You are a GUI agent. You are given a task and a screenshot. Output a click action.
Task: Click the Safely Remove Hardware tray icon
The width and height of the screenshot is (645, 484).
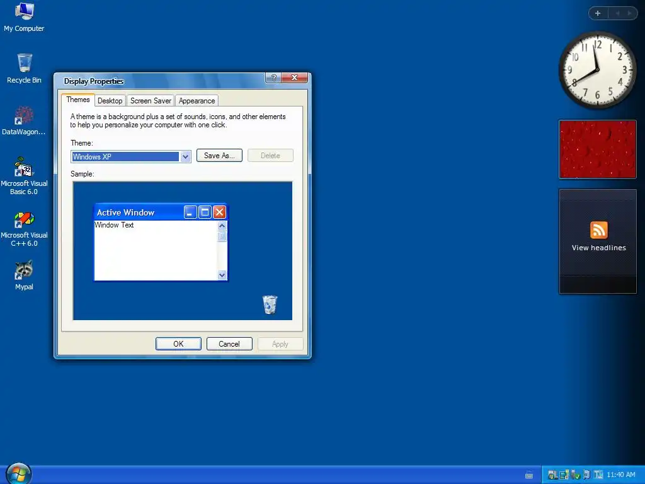(x=576, y=475)
